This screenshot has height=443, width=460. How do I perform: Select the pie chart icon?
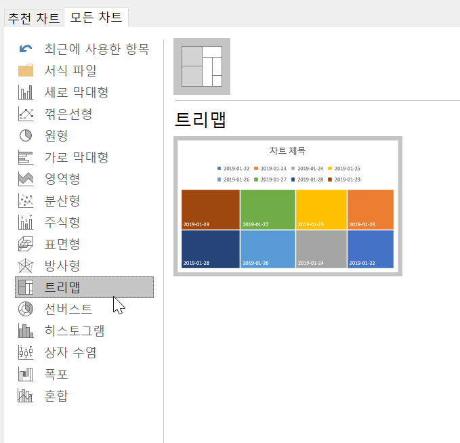26,135
